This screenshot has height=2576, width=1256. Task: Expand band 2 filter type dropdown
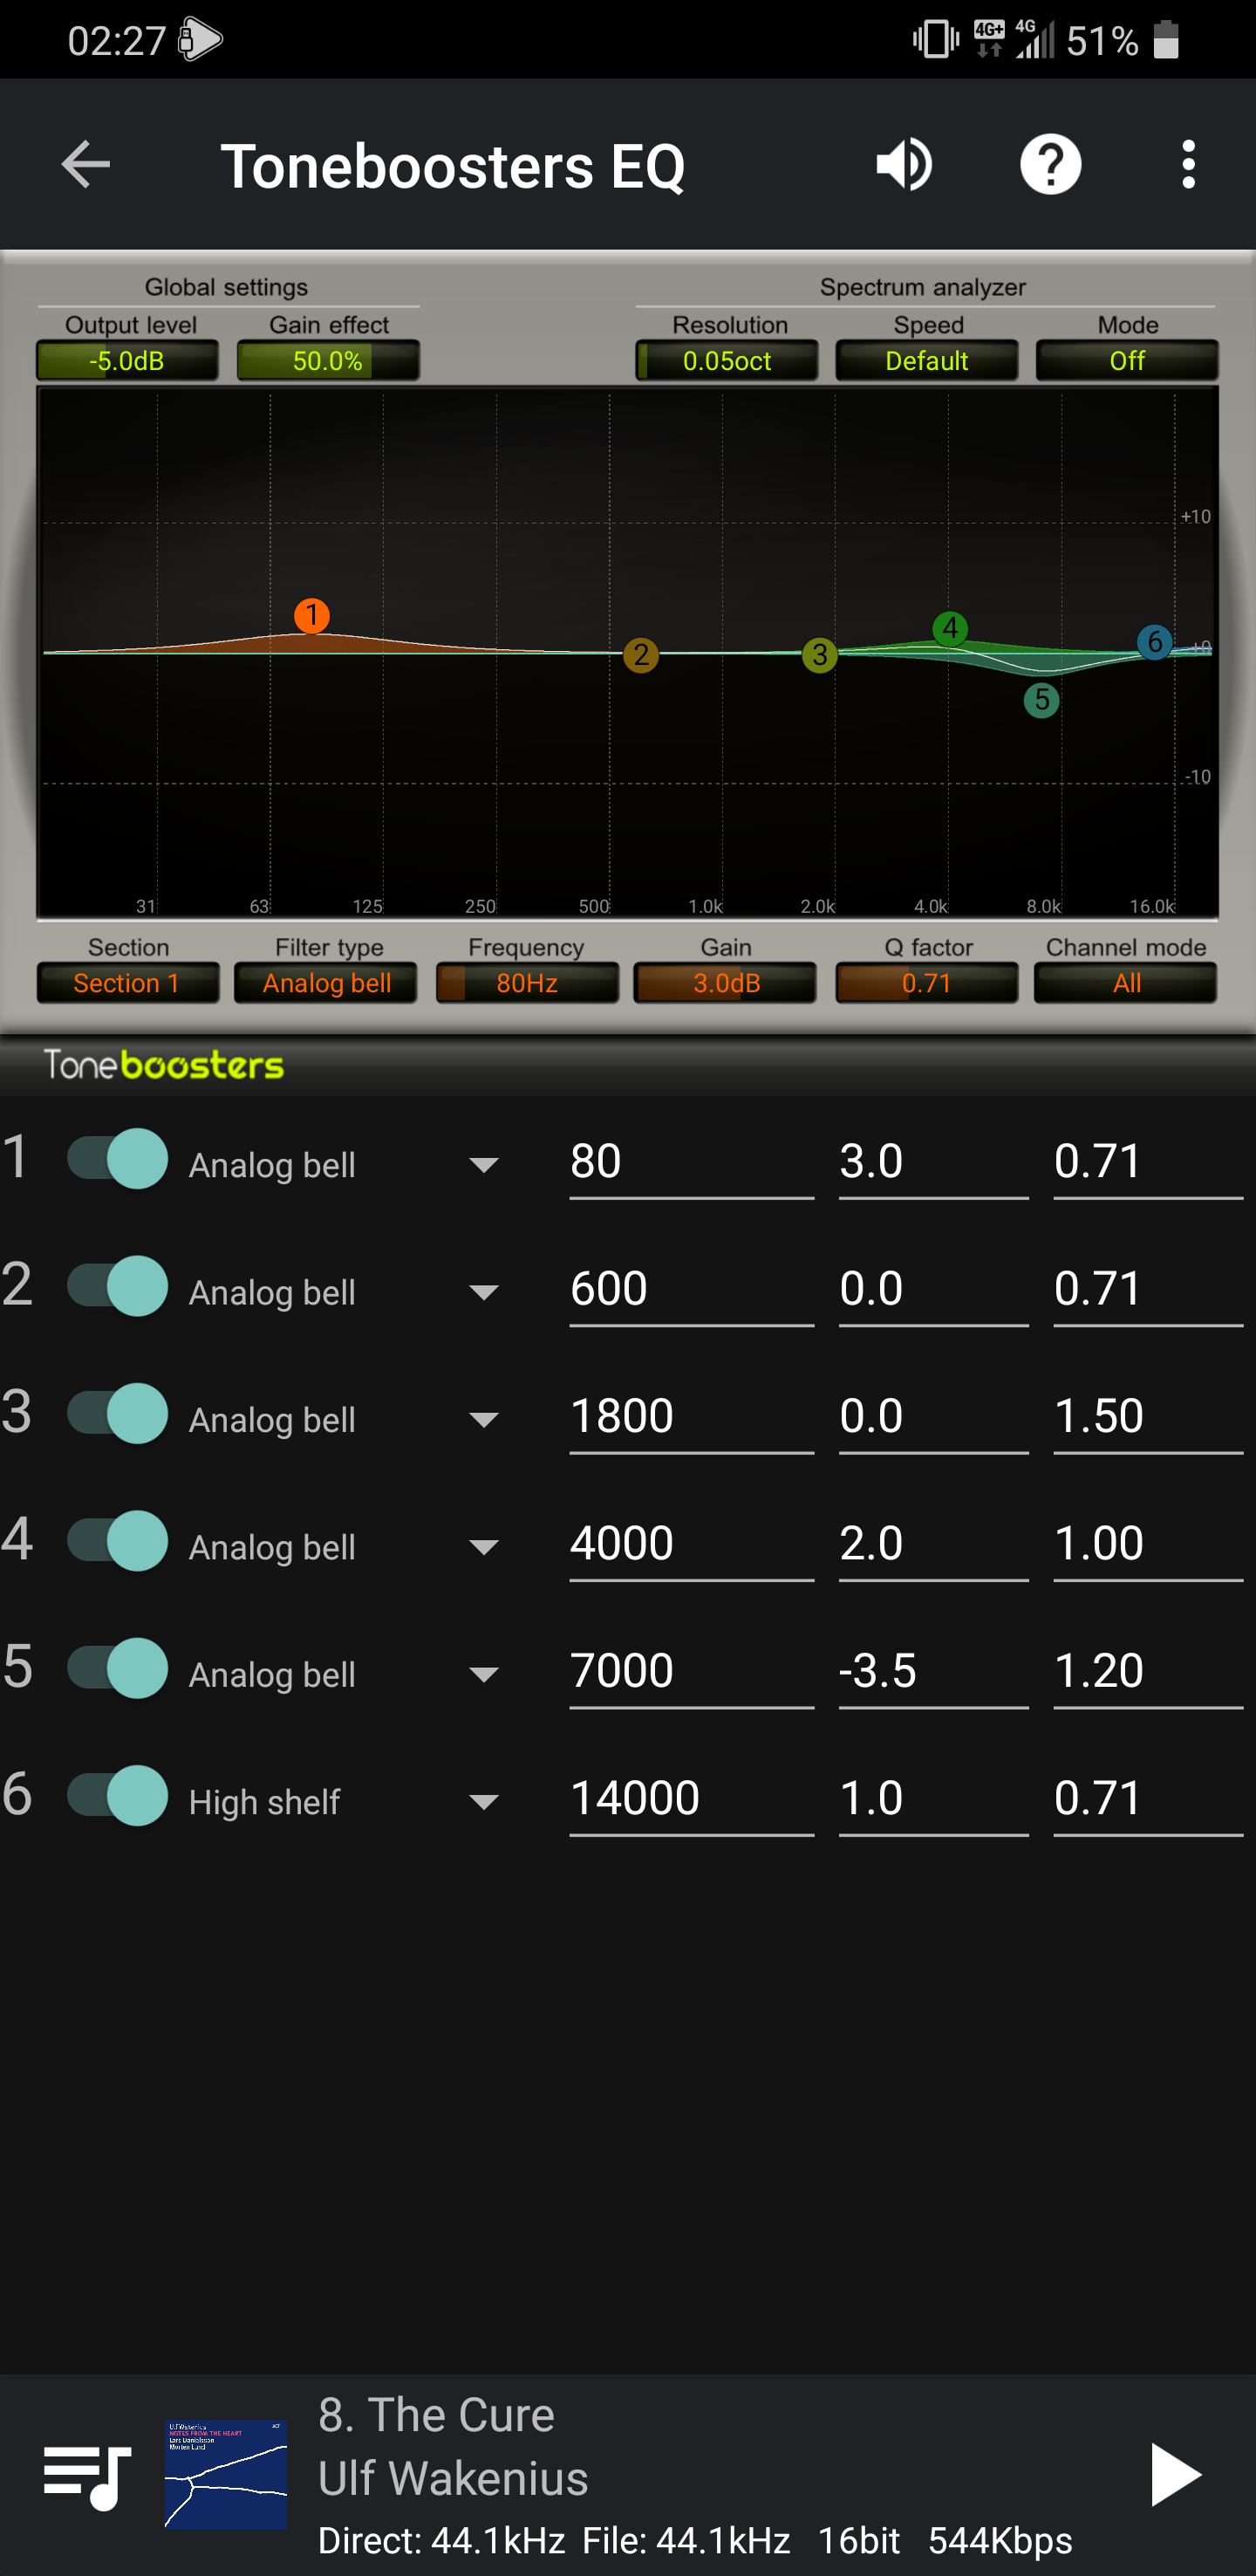pos(483,1293)
